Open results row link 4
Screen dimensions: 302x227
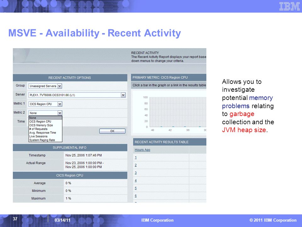coord(136,180)
